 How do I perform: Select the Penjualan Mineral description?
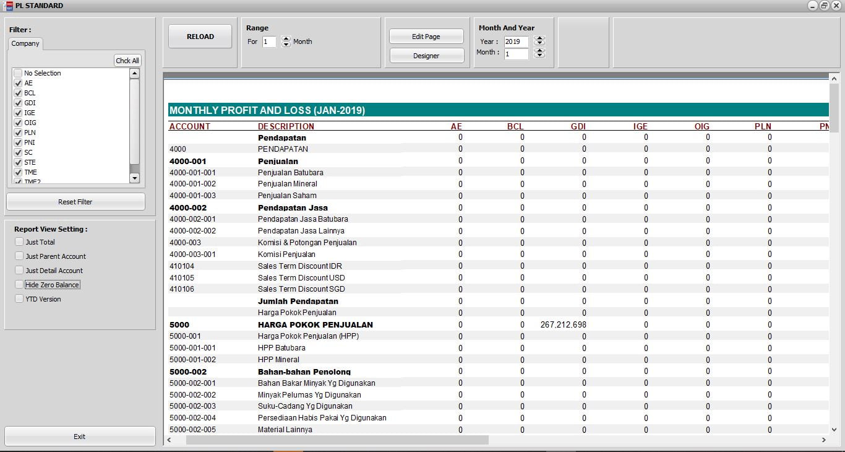[288, 184]
